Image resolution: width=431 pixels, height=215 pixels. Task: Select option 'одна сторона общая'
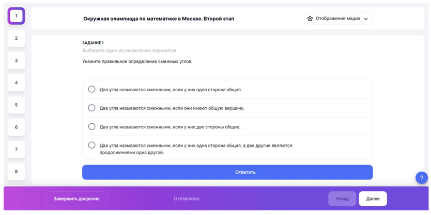pyautogui.click(x=91, y=89)
